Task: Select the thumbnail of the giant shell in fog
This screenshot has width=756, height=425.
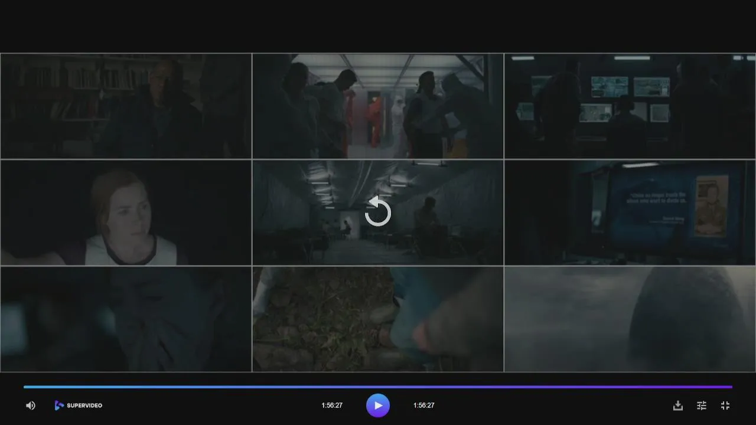Action: (x=630, y=319)
